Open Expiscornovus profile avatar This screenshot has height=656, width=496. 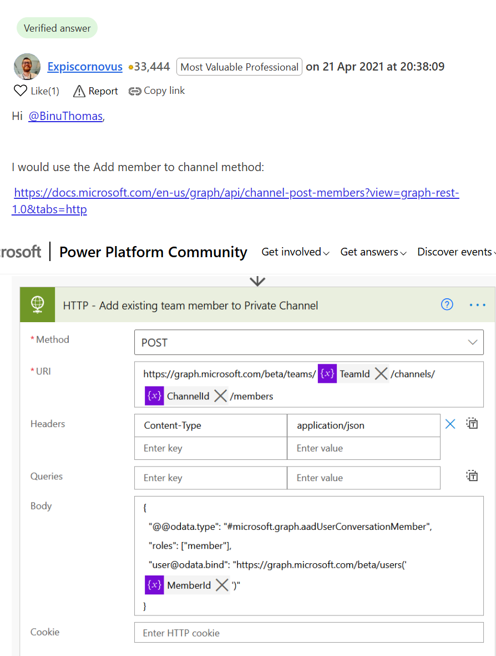pyautogui.click(x=27, y=67)
